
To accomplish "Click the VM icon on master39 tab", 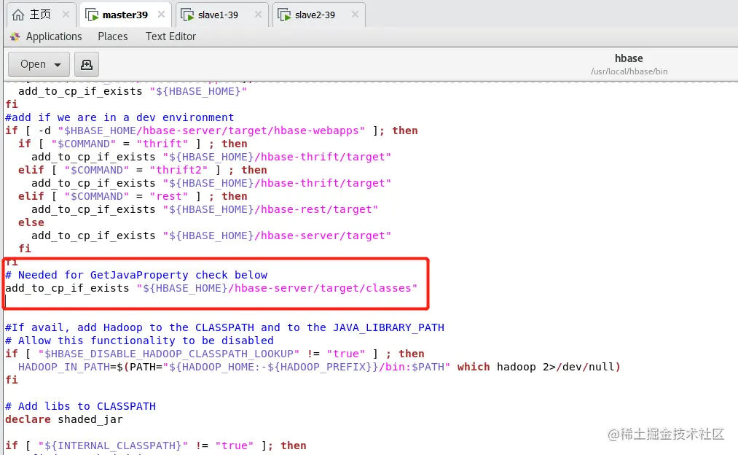I will coord(92,15).
